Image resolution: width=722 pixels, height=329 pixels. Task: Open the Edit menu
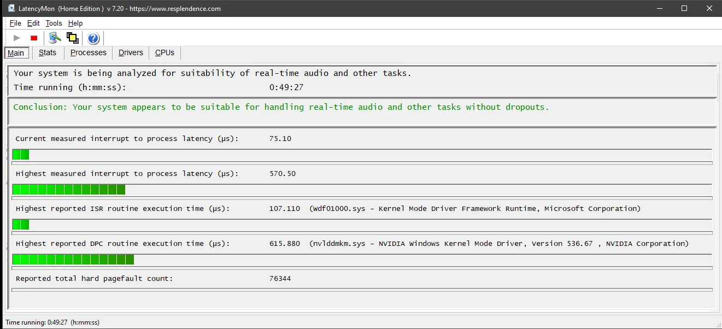[x=33, y=23]
